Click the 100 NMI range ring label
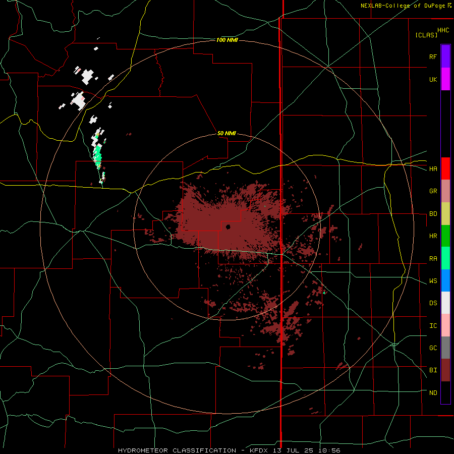454x454 pixels. (227, 40)
